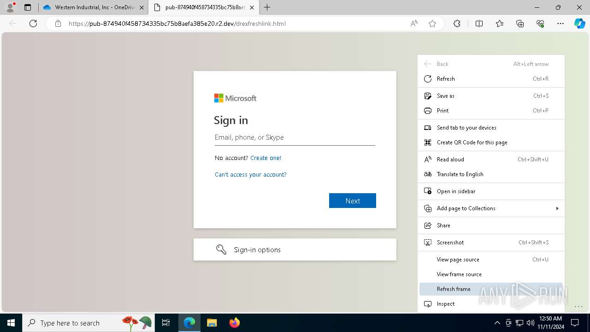The width and height of the screenshot is (590, 332).
Task: Click the taskbar search box
Action: (x=88, y=323)
